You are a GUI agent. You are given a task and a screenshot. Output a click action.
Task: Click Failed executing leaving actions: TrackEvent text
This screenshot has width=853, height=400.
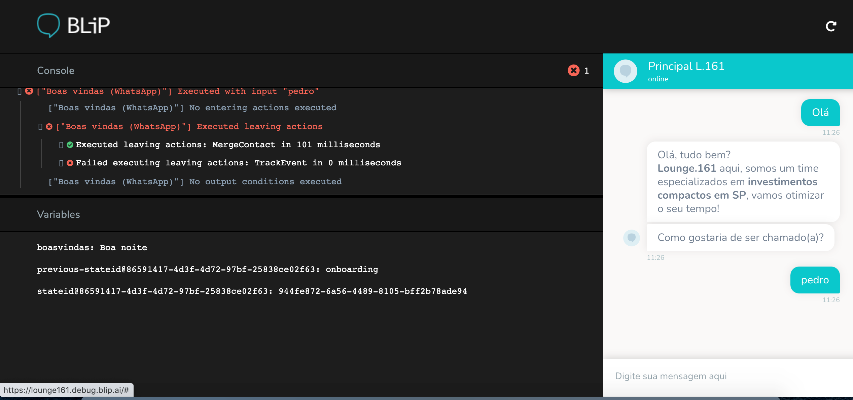[239, 163]
